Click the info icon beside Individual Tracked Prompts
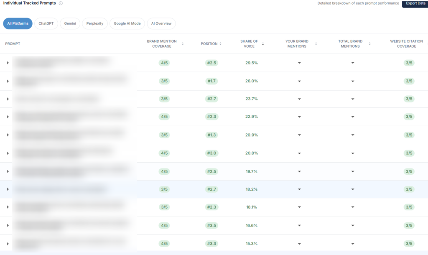This screenshot has height=255, width=428. (61, 3)
